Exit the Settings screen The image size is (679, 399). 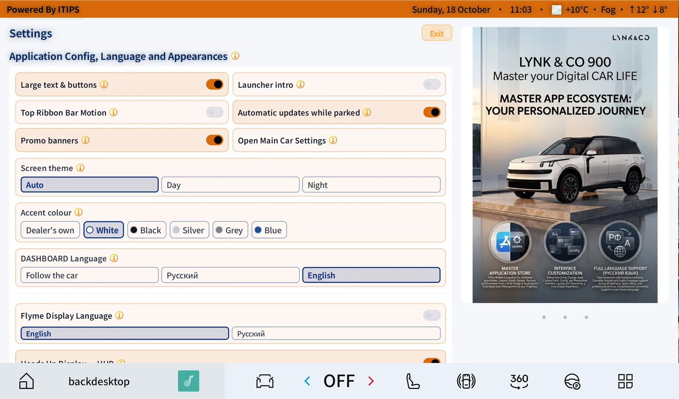pos(437,33)
